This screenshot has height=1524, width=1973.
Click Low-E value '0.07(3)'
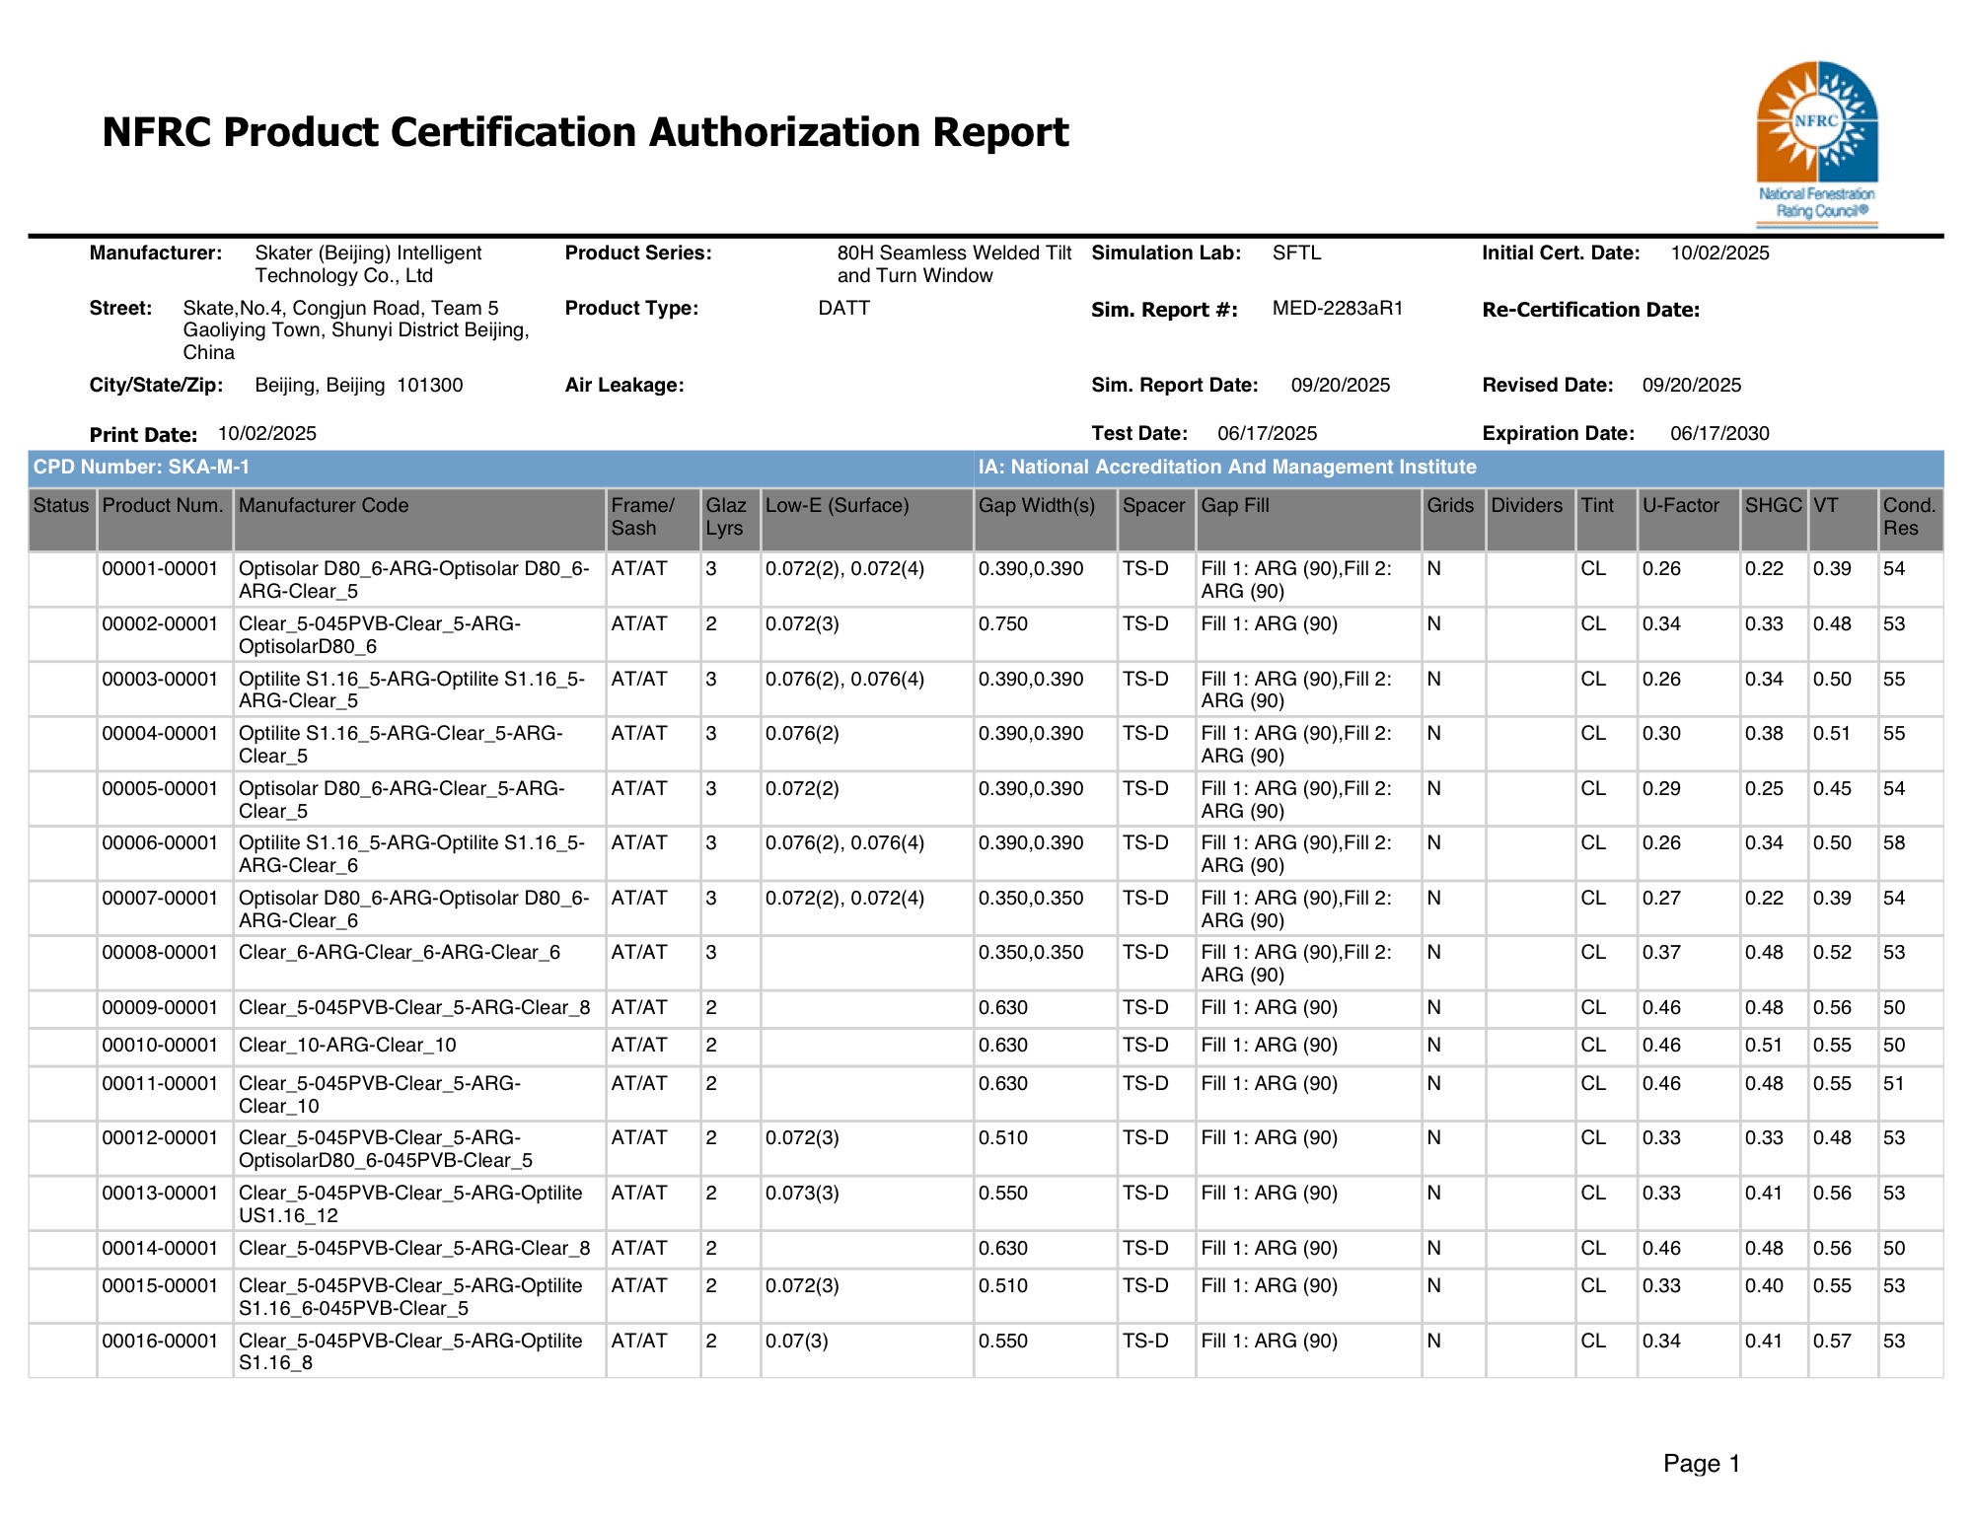[x=797, y=1342]
